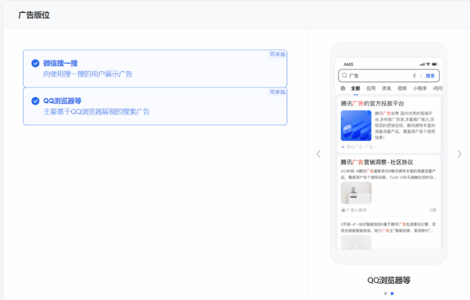Switch to the 全部 tab in preview
470x300 pixels.
355,88
